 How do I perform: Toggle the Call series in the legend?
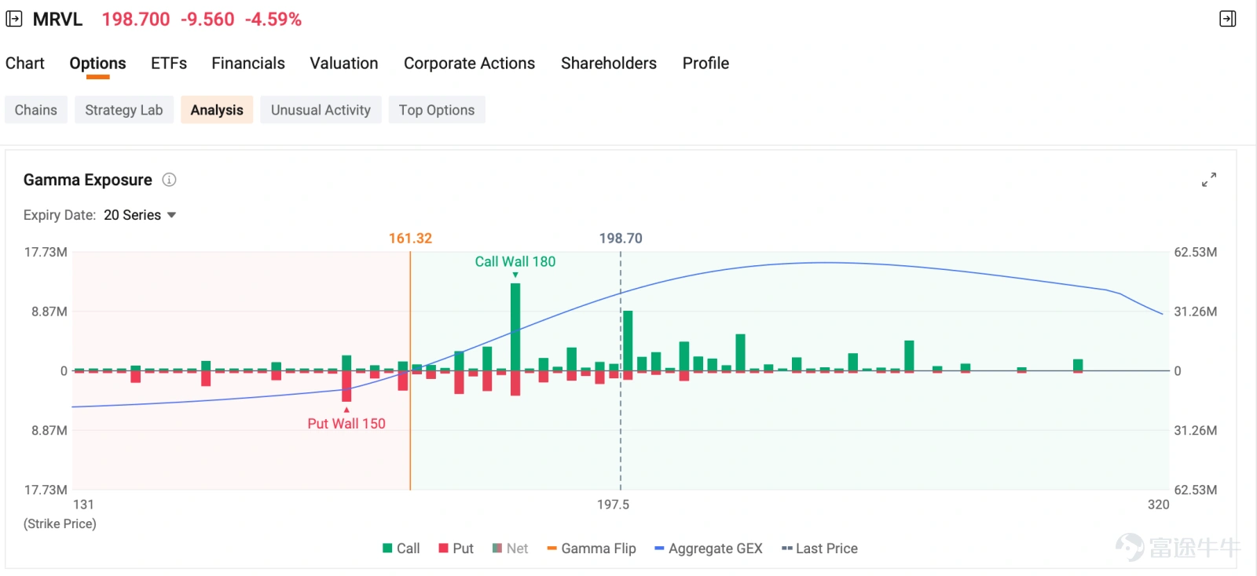tap(401, 549)
